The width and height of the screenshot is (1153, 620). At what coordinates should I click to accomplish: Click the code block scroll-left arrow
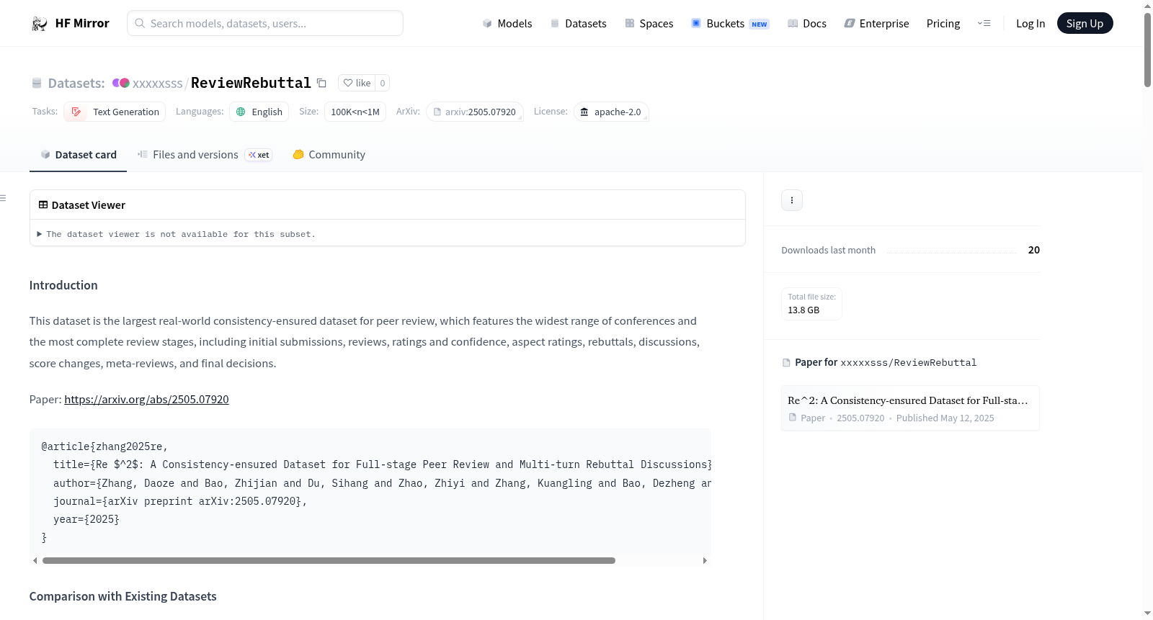click(35, 560)
